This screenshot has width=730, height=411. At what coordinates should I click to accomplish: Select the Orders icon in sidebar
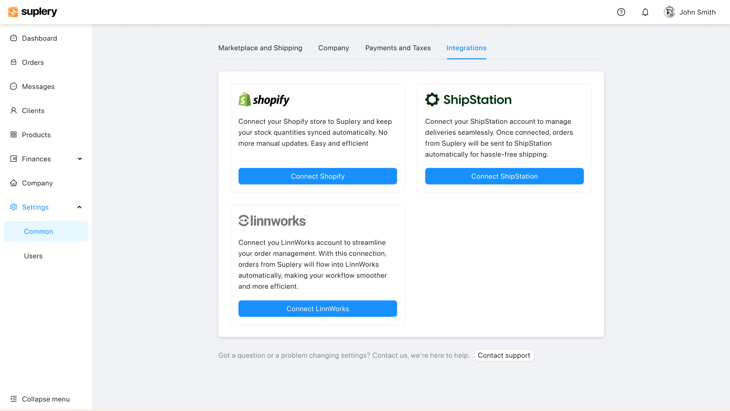coord(14,62)
